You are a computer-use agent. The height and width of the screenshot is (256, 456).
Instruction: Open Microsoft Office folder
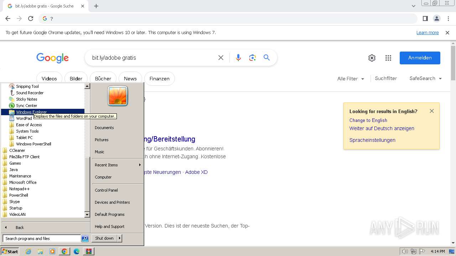point(23,182)
